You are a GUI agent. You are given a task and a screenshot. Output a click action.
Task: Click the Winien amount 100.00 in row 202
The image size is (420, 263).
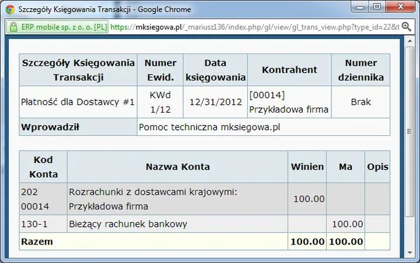pos(309,199)
